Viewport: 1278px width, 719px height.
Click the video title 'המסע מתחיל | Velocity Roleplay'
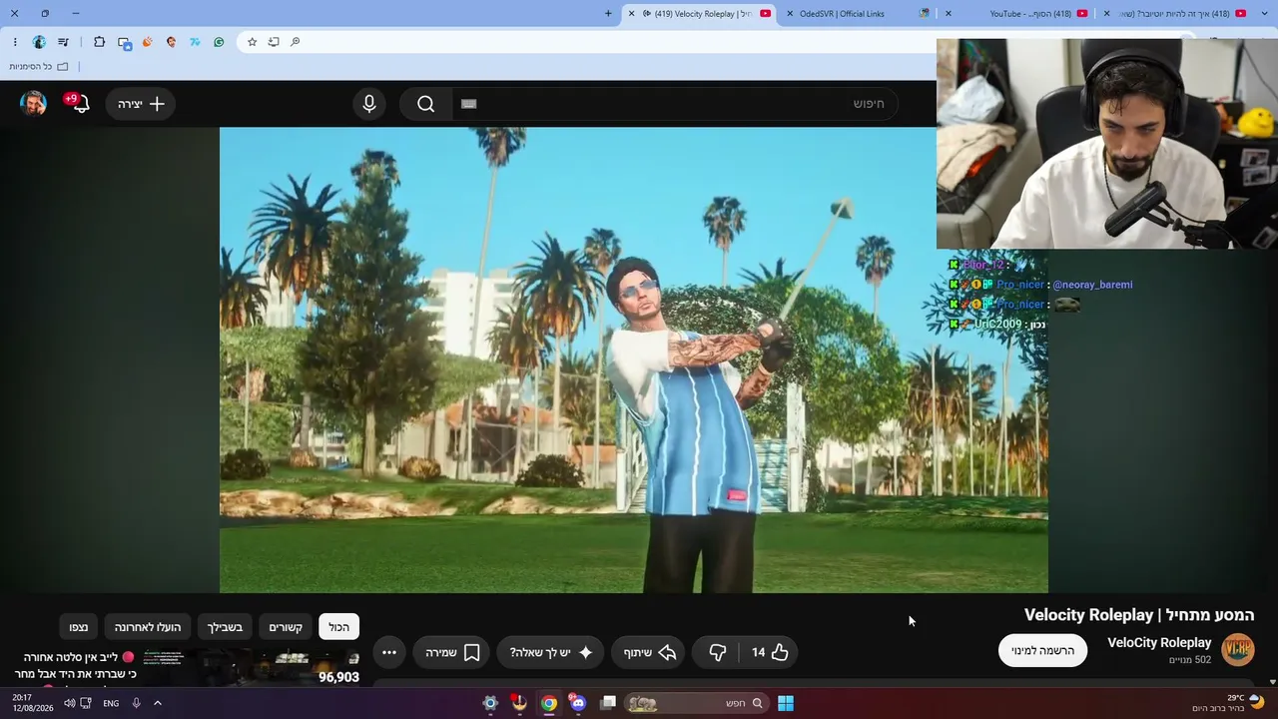click(1139, 615)
